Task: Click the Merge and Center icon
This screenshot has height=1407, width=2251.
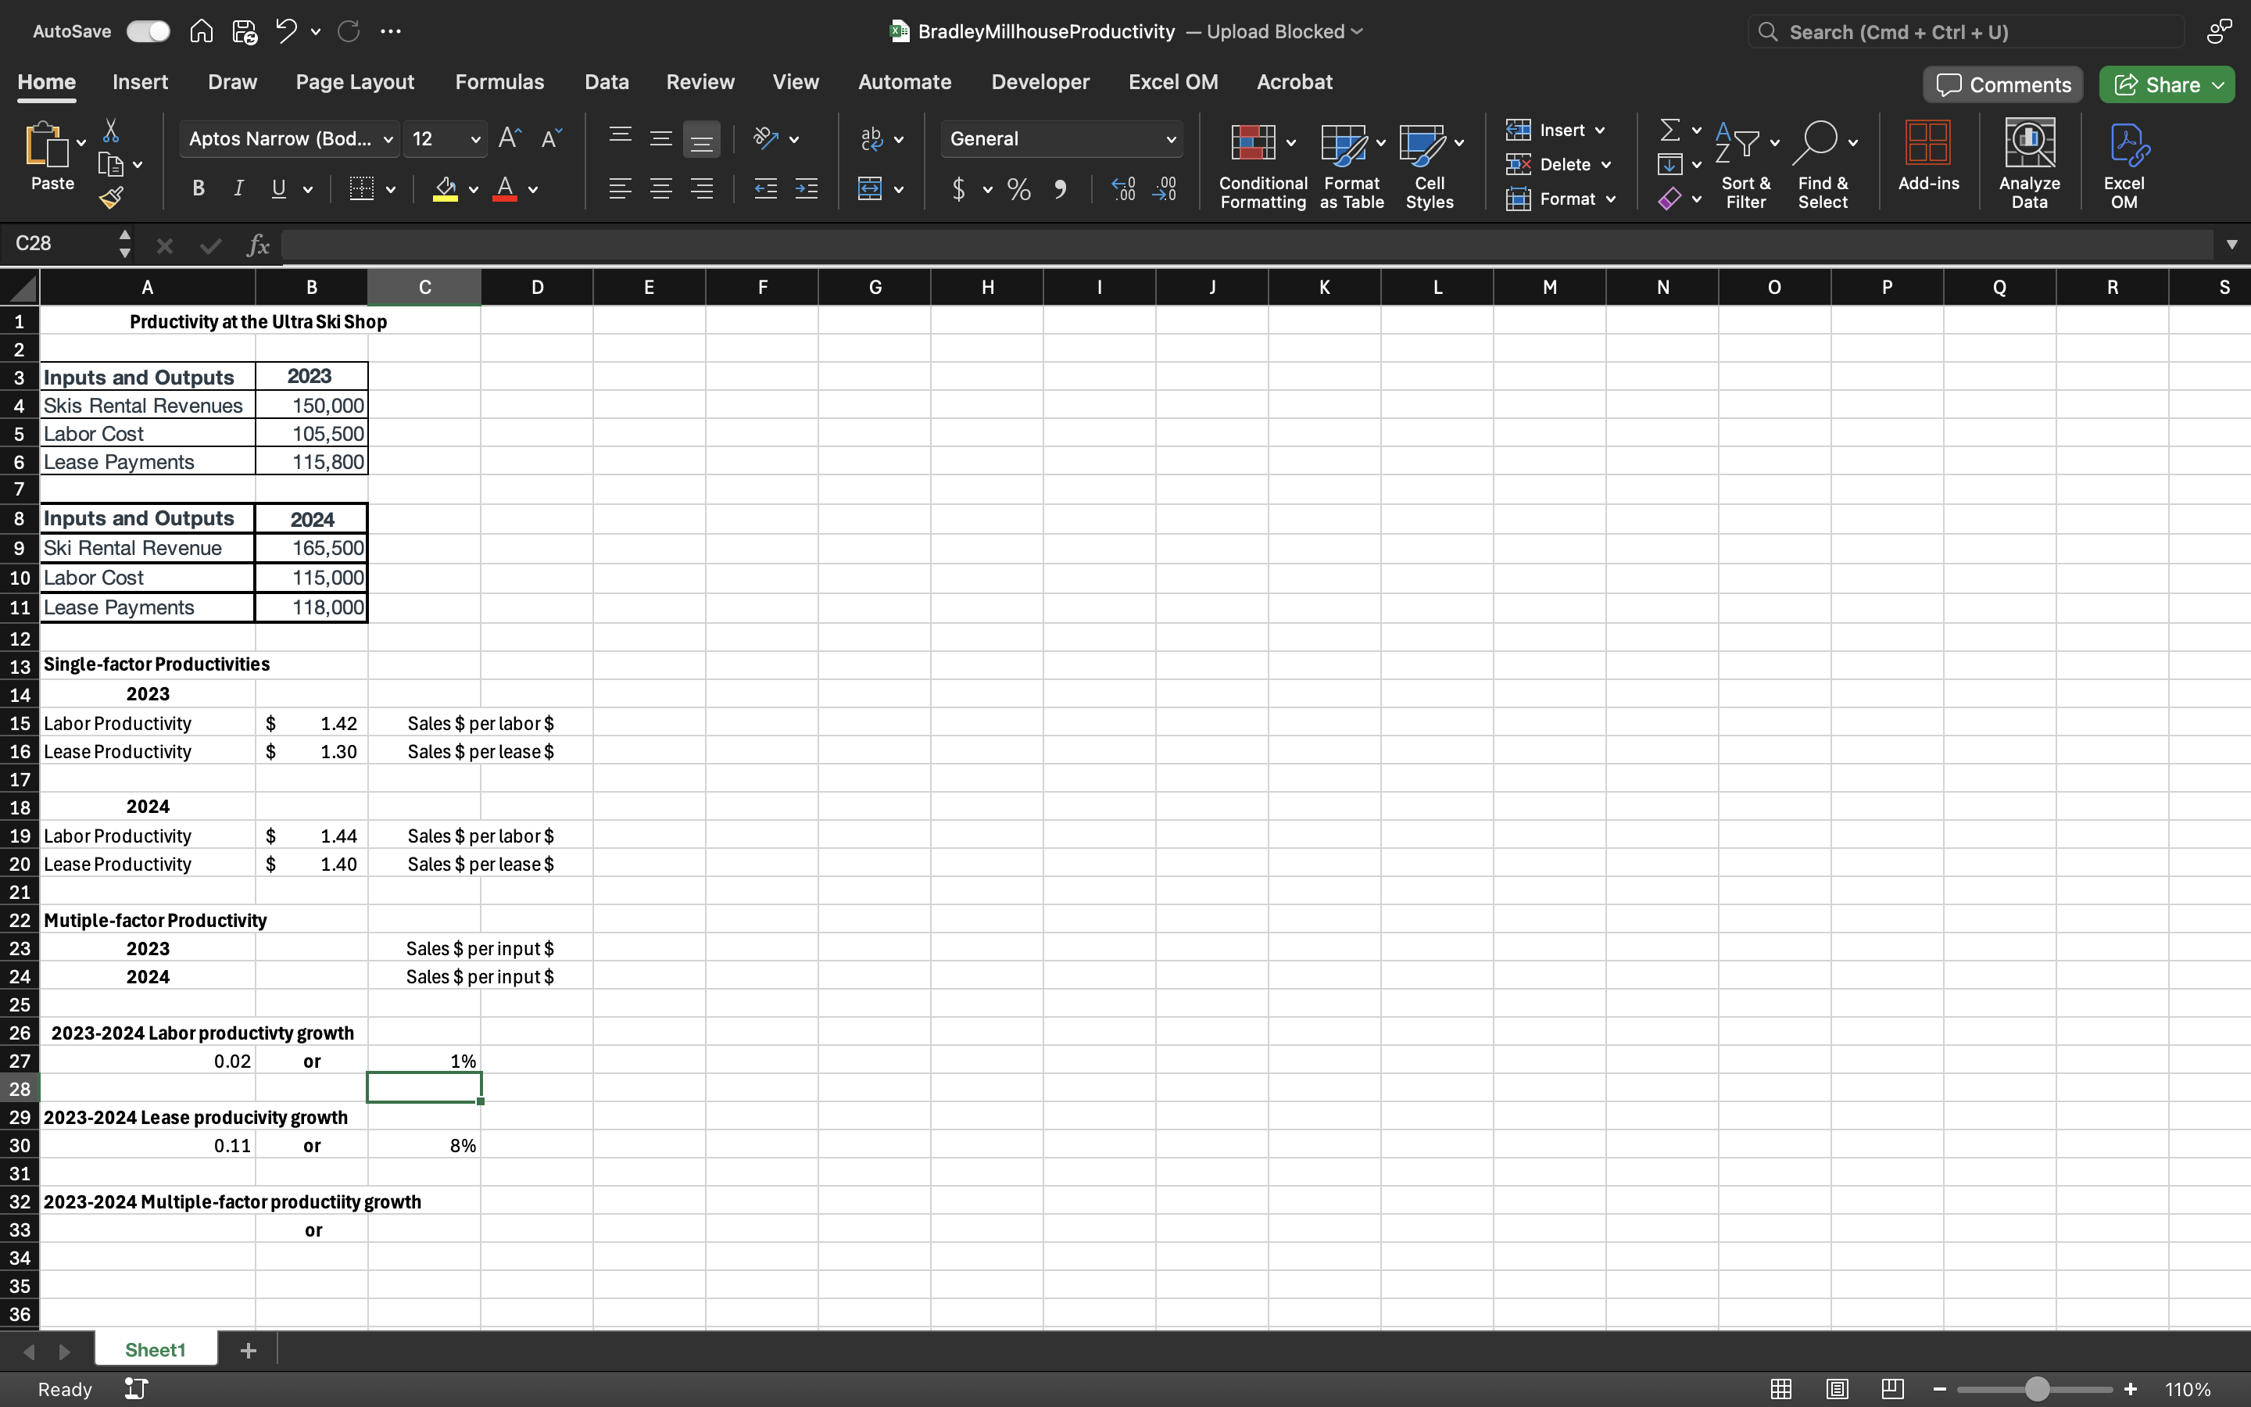Action: coord(871,189)
